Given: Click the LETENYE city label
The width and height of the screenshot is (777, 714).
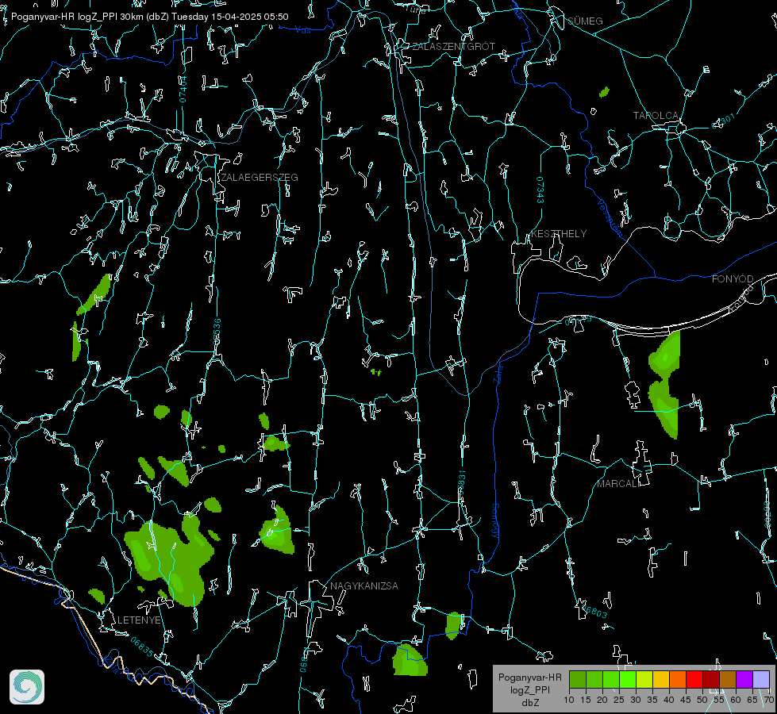Looking at the screenshot, I should click(139, 620).
